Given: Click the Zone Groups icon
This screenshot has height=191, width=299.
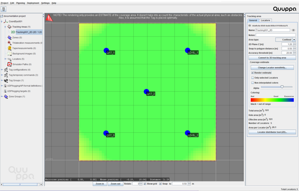Looking at the screenshot, I should click(6, 97).
